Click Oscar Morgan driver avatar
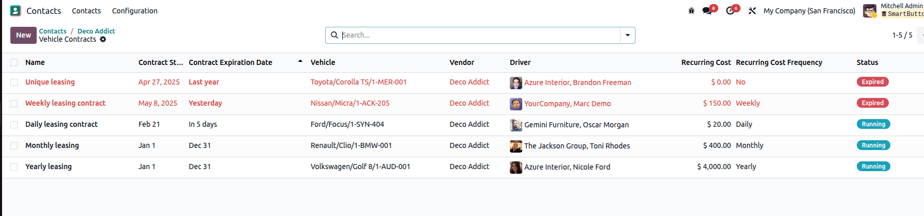Screen dimensions: 924x216 [x=516, y=125]
